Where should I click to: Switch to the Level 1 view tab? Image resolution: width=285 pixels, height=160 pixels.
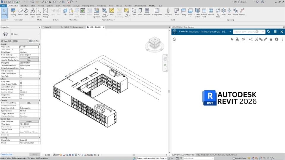pyautogui.click(x=48, y=27)
